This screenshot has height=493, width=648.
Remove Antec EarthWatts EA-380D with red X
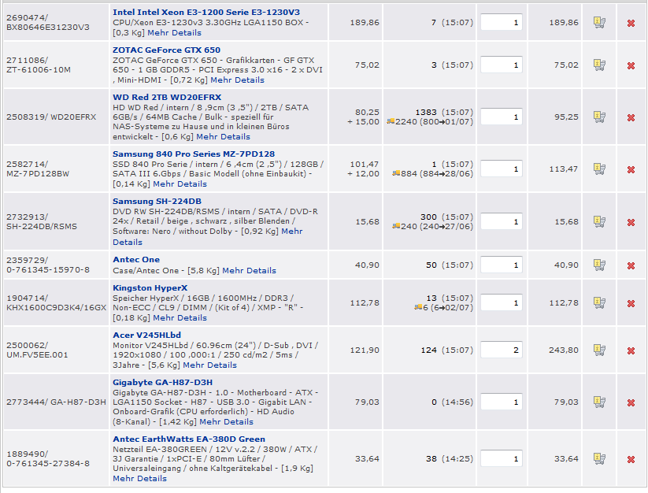631,459
